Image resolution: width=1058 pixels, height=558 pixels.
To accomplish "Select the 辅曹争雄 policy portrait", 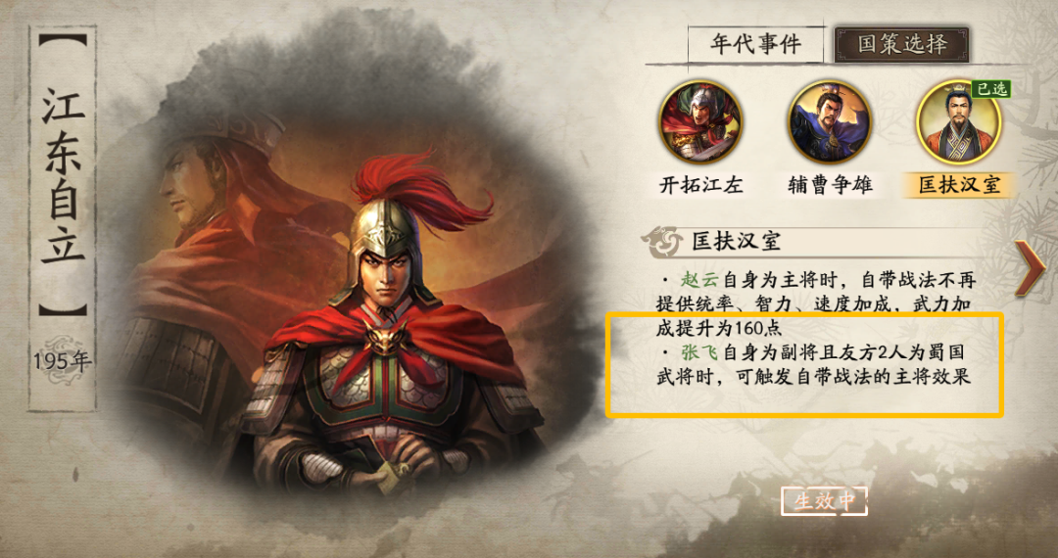I will [830, 122].
